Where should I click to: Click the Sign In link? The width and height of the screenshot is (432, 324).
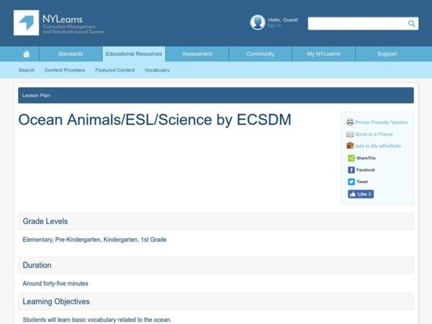pos(273,25)
